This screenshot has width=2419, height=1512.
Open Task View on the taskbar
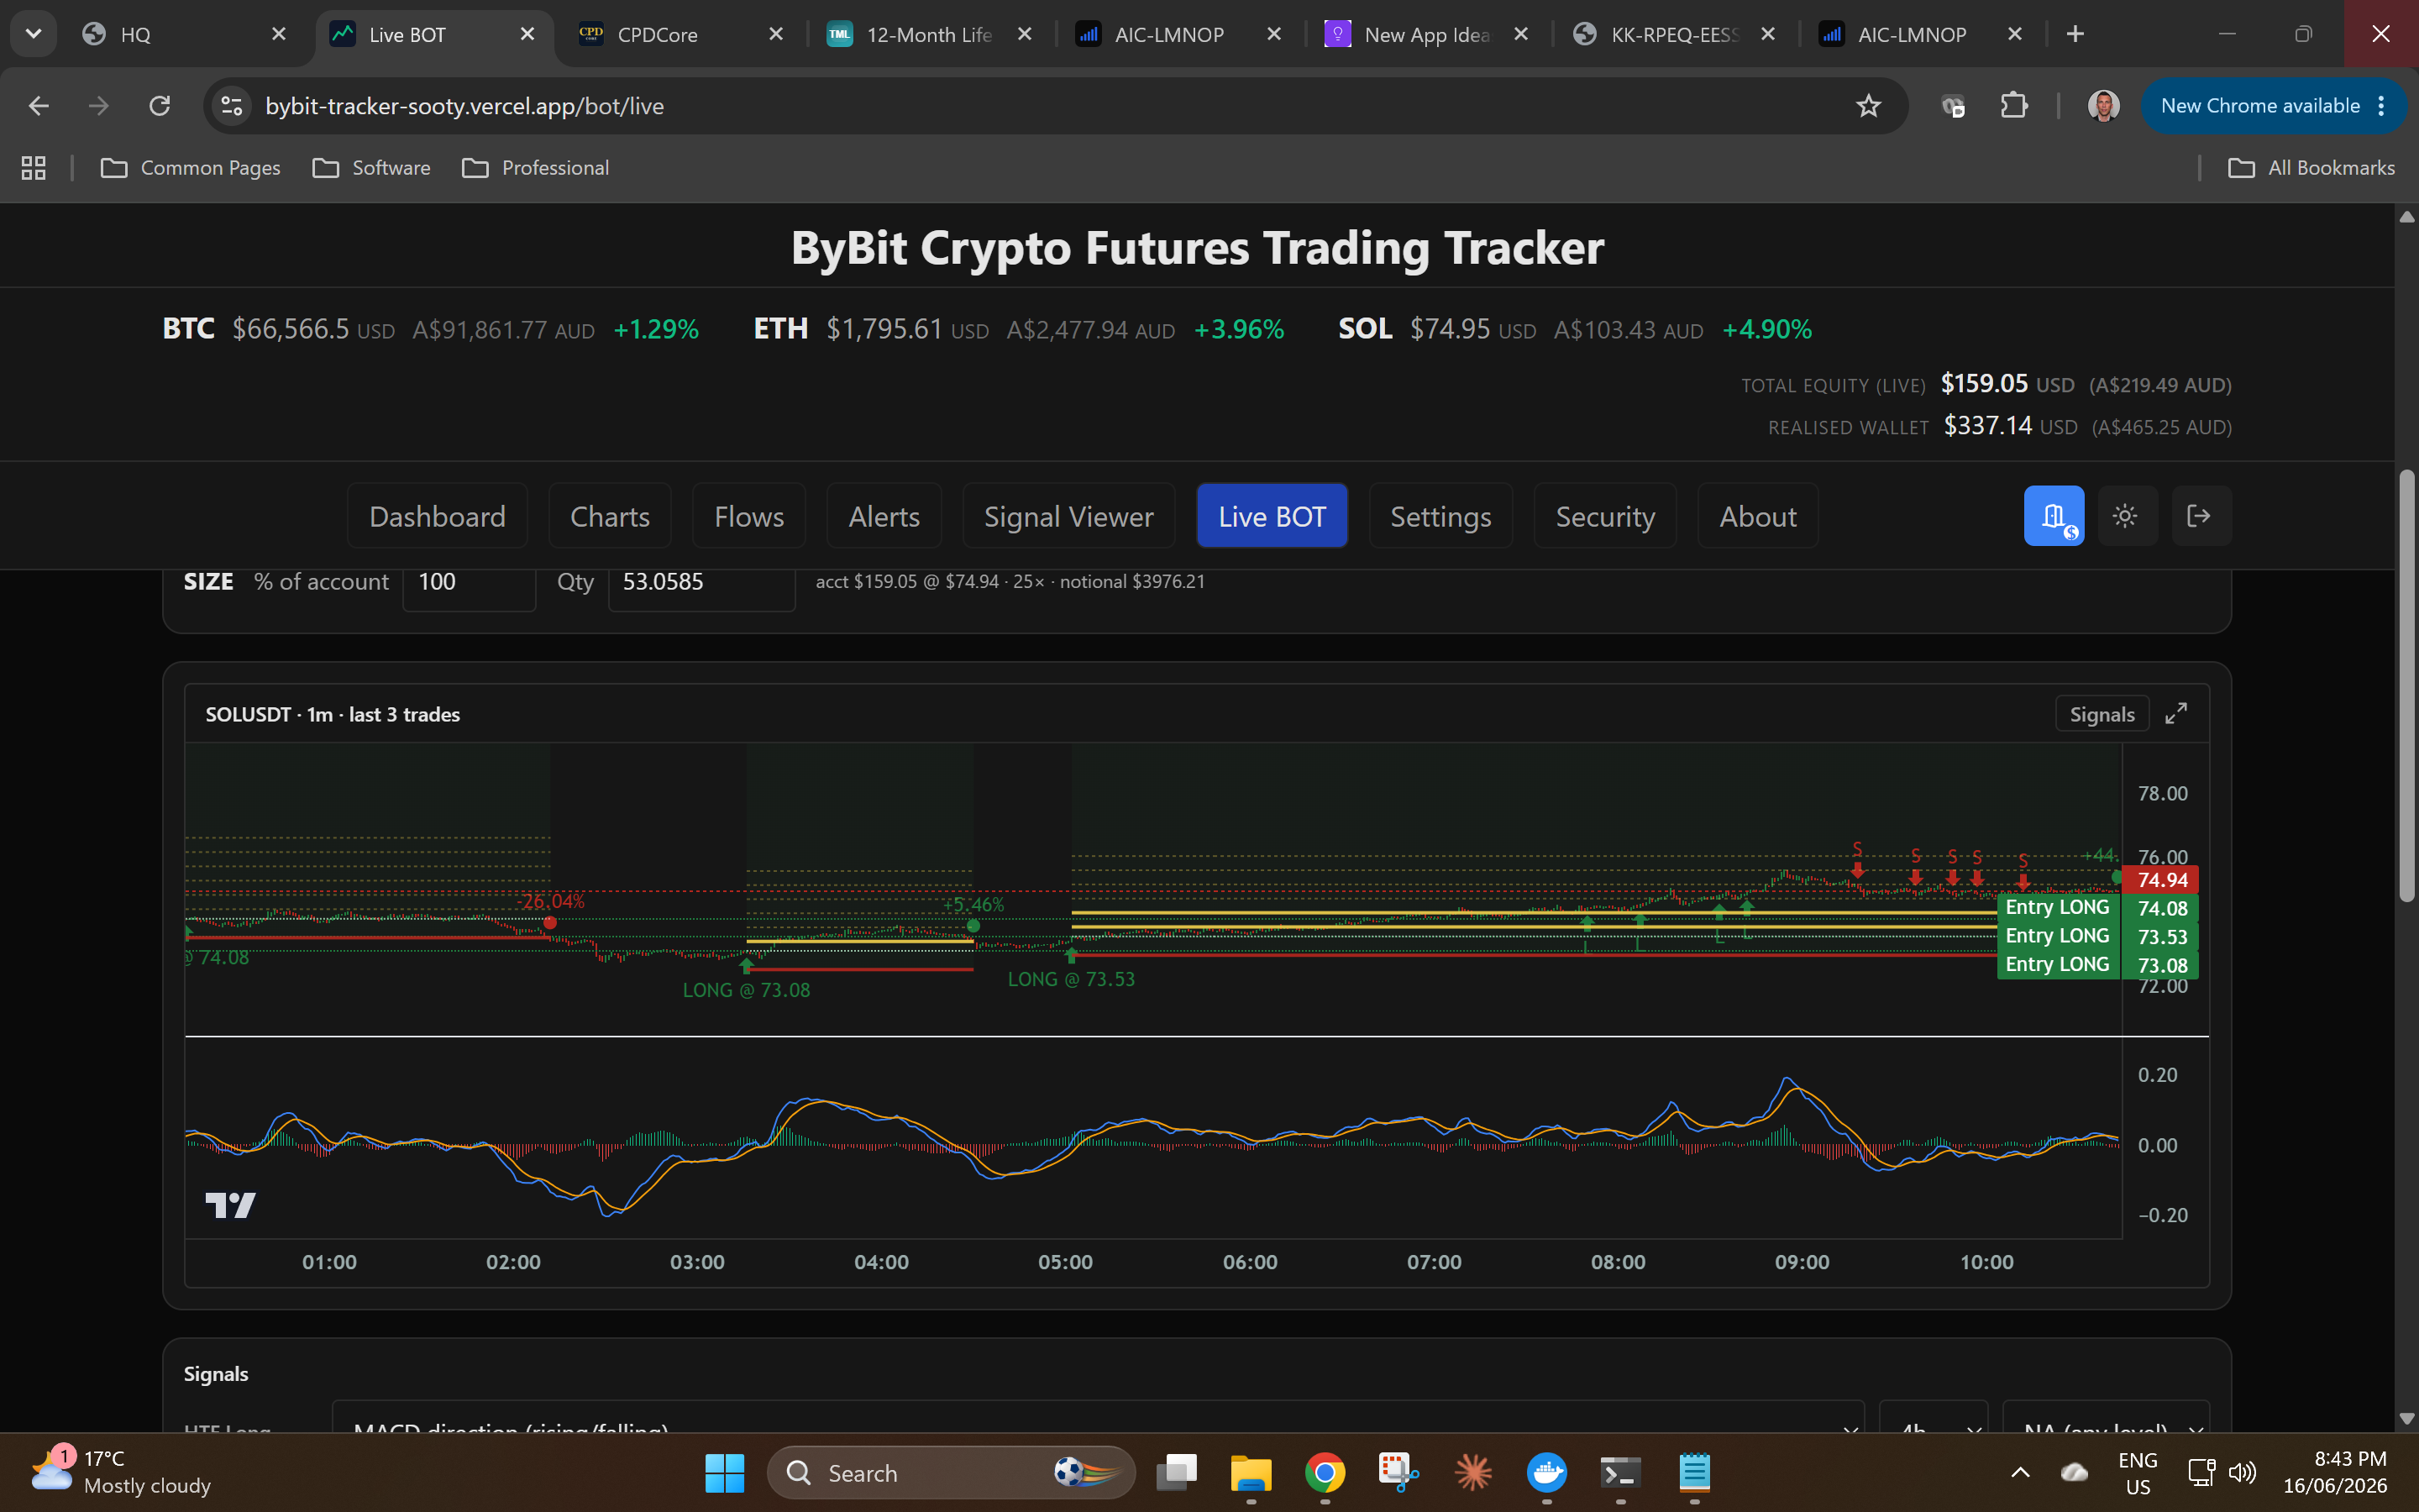[1177, 1473]
